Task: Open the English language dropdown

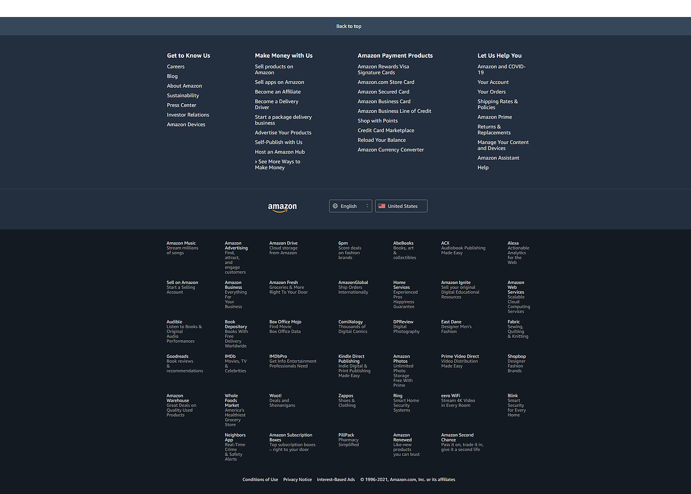Action: coord(350,206)
